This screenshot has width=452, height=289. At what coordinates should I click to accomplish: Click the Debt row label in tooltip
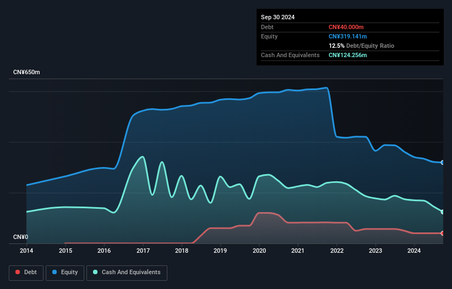coord(267,27)
